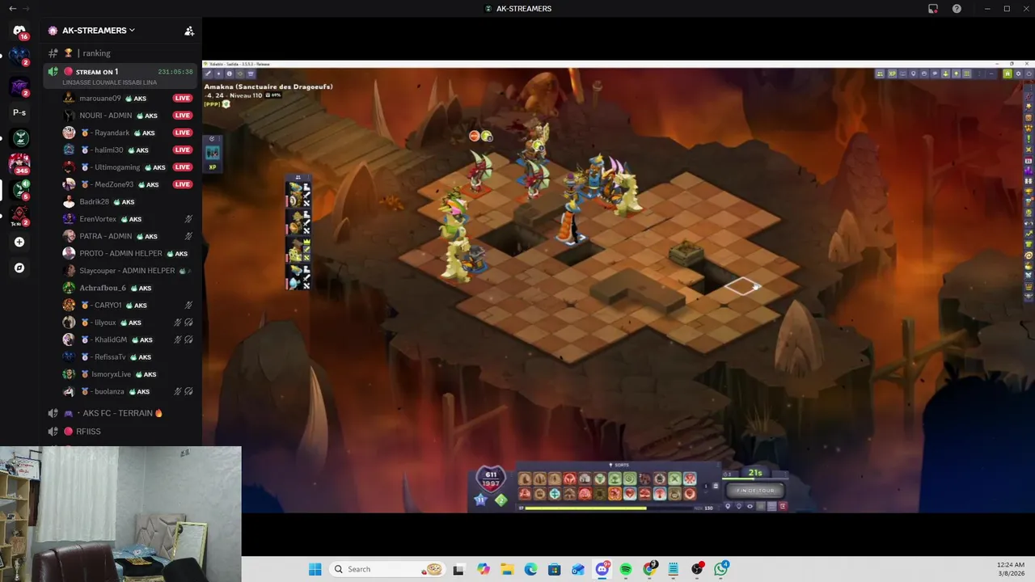Image resolution: width=1035 pixels, height=582 pixels.
Task: Click the blue star action points icon
Action: 481,500
